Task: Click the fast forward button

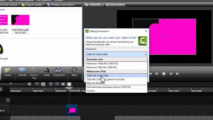Action: (x=171, y=74)
